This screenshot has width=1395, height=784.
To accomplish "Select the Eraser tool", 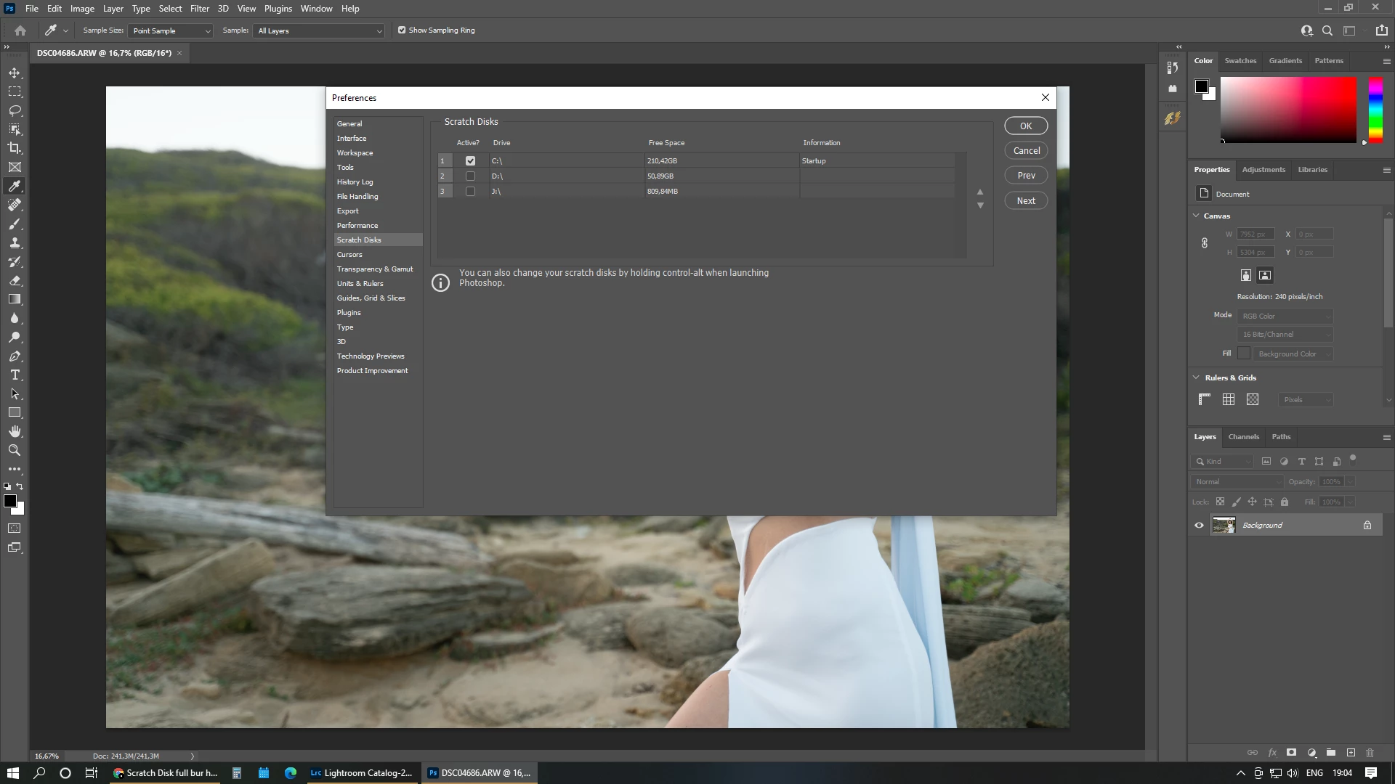I will pyautogui.click(x=15, y=281).
